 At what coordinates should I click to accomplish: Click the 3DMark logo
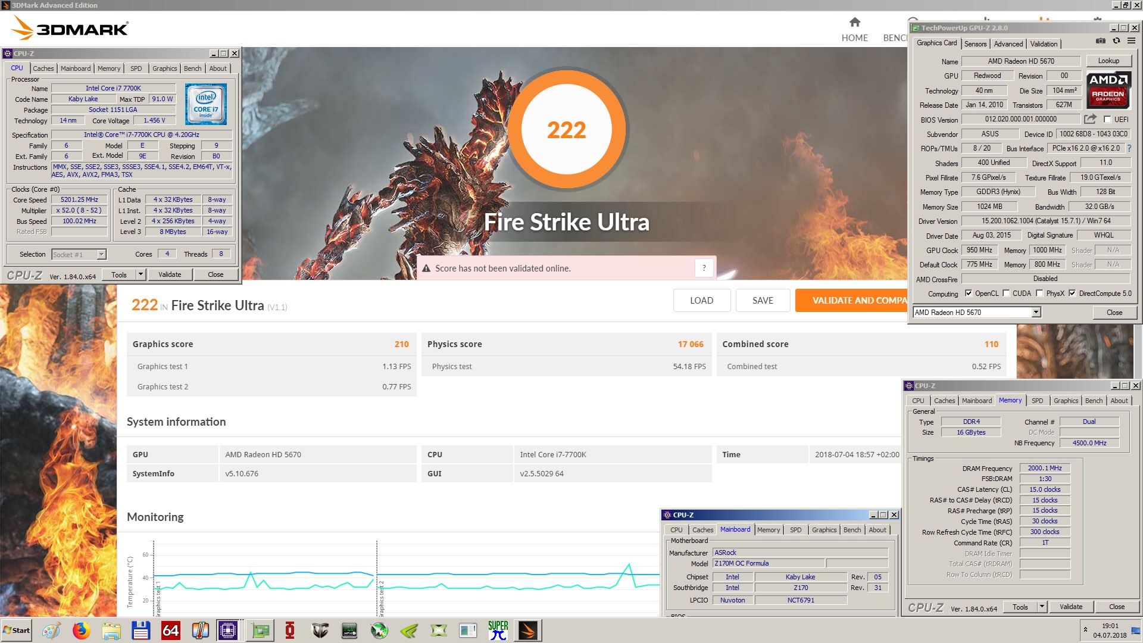(x=70, y=28)
